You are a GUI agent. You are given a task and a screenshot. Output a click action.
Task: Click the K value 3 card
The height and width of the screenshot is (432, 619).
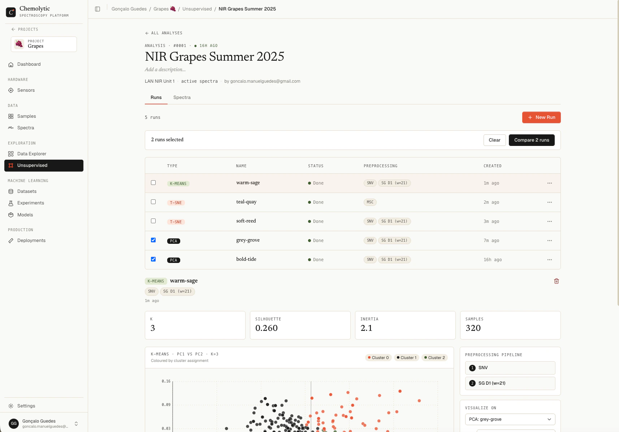(195, 325)
